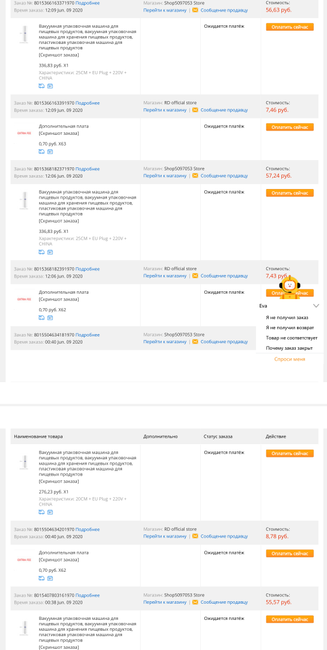Click 'Оплатить сейчас' for the 8,78 руб. order
Screen dimensions: 327x650
click(x=290, y=554)
